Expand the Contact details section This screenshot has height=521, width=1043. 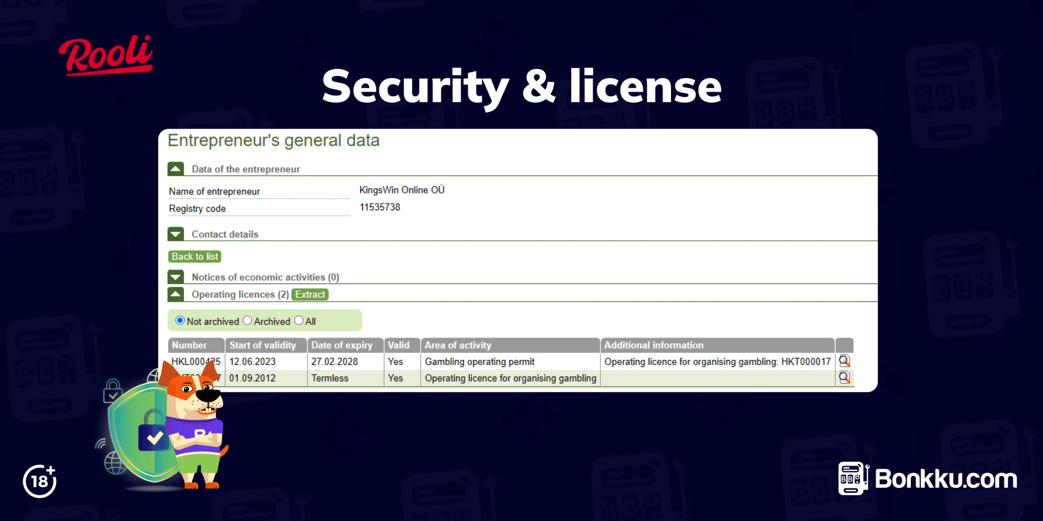coord(176,234)
